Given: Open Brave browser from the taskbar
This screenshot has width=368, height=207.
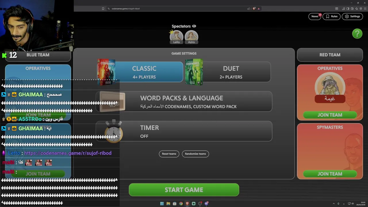Looking at the screenshot, I should pos(187,204).
